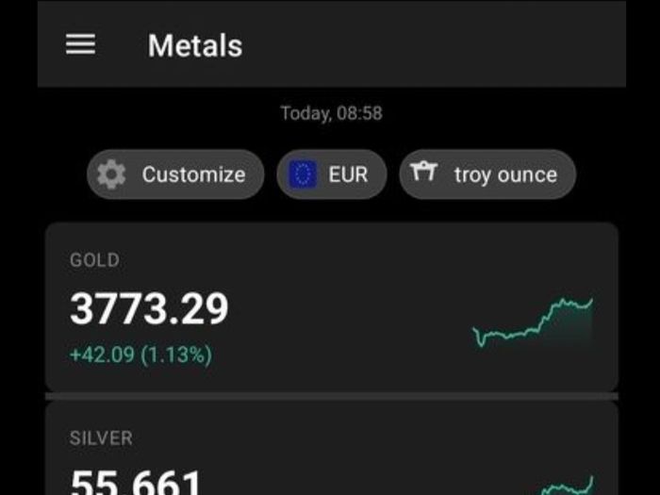Click the gold price 3773.29
660x495 pixels.
point(149,309)
